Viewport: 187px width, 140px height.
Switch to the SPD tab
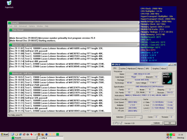[x=147, y=69]
